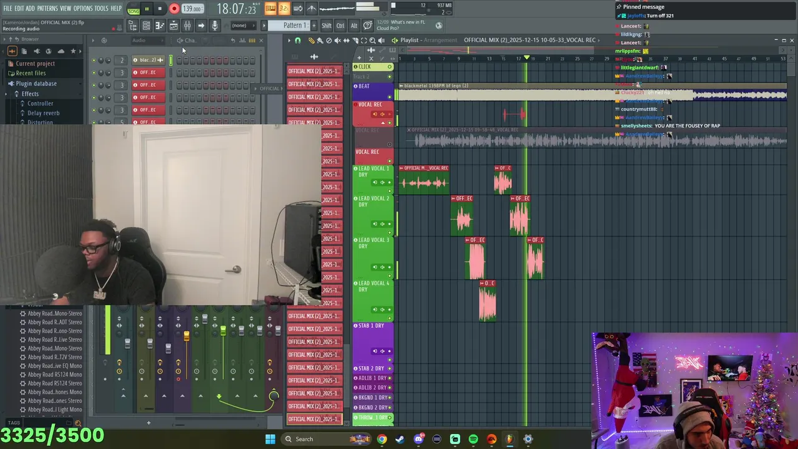Open the Mixer toolbar icon

pos(187,26)
